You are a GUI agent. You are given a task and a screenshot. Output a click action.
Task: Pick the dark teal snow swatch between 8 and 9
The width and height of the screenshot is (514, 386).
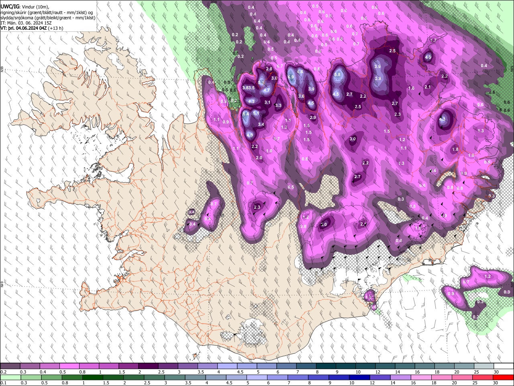tap(325, 366)
